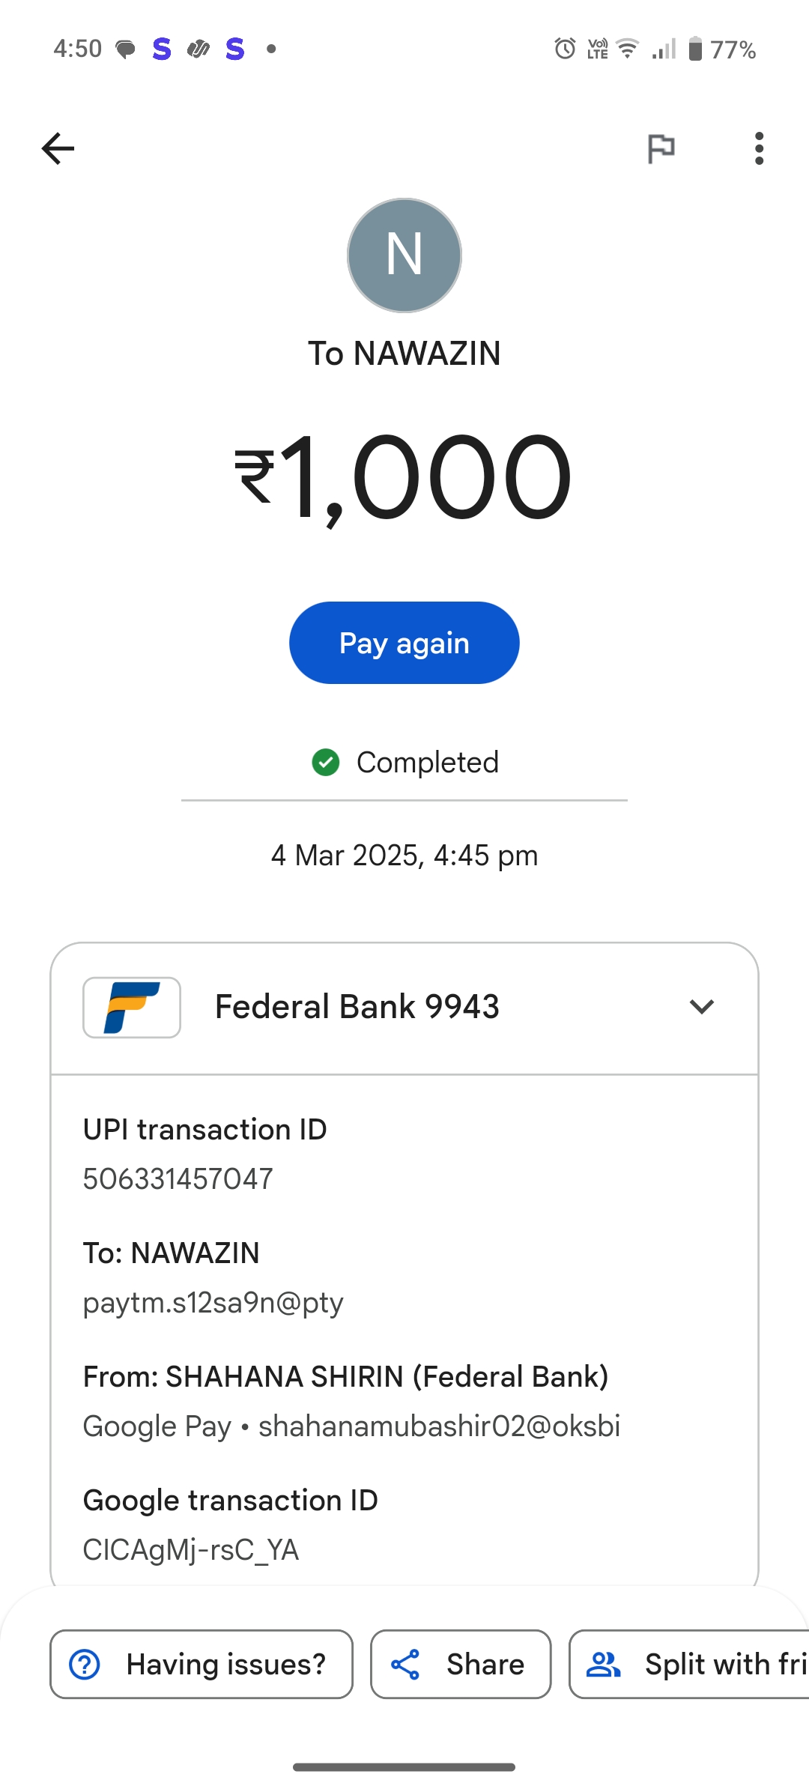Screen dimensions: 809x1792
Task: Tap the NAWAZIN avatar circle
Action: (x=404, y=255)
